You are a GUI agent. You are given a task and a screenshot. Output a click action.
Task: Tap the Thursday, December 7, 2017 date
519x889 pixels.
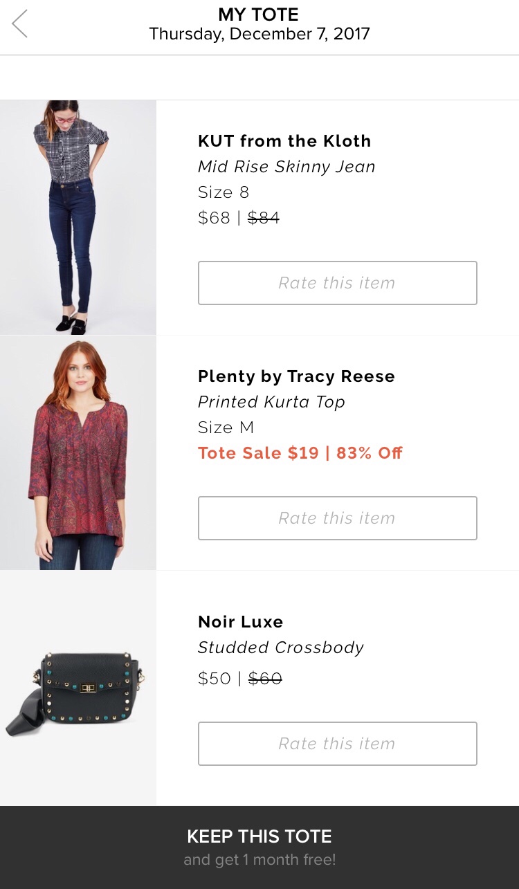coord(259,34)
